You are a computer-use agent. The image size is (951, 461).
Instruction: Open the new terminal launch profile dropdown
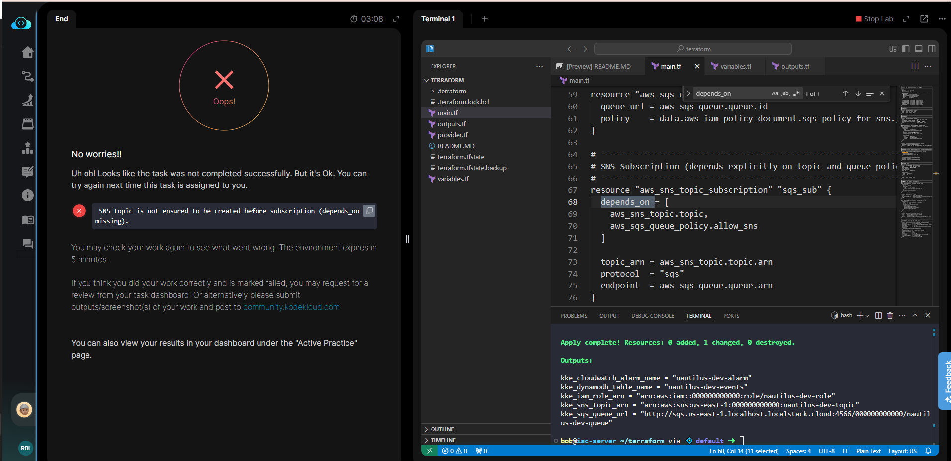pos(867,316)
